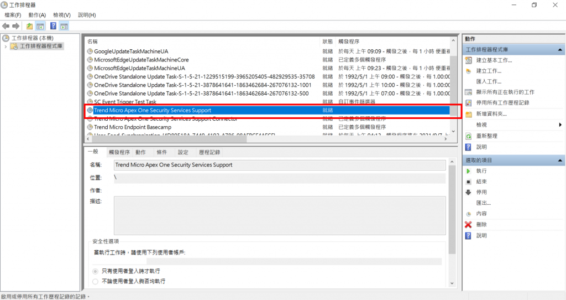The image size is (566, 300).
Task: Click 建立基本工作 text link
Action: (x=494, y=60)
